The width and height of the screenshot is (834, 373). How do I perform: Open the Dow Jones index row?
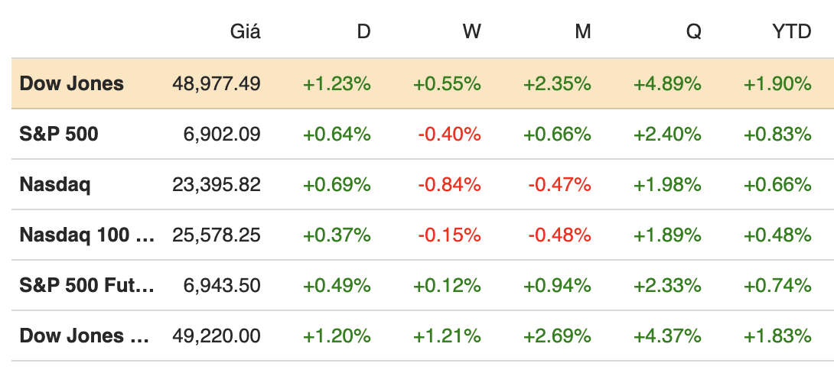click(71, 84)
